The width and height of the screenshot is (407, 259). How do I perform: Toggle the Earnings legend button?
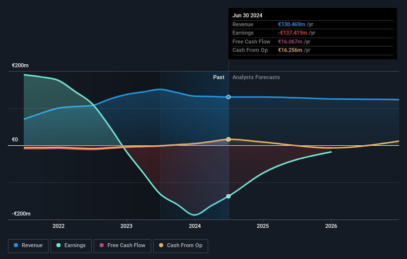click(x=71, y=246)
